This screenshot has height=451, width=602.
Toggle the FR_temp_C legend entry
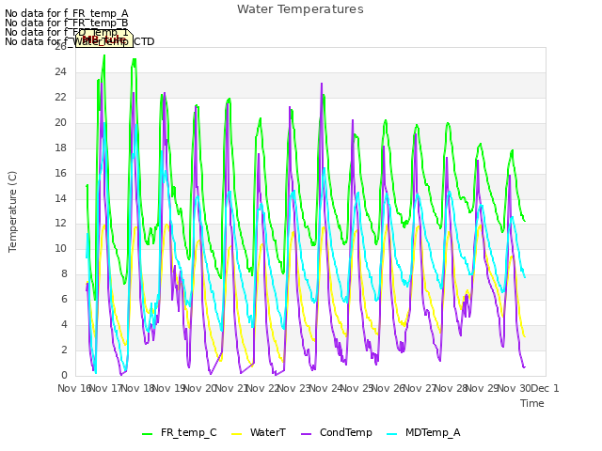coord(180,432)
